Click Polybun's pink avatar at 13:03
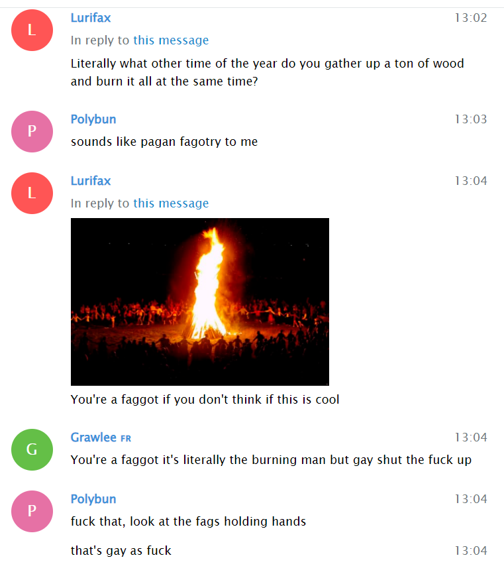This screenshot has width=504, height=576. (x=32, y=131)
